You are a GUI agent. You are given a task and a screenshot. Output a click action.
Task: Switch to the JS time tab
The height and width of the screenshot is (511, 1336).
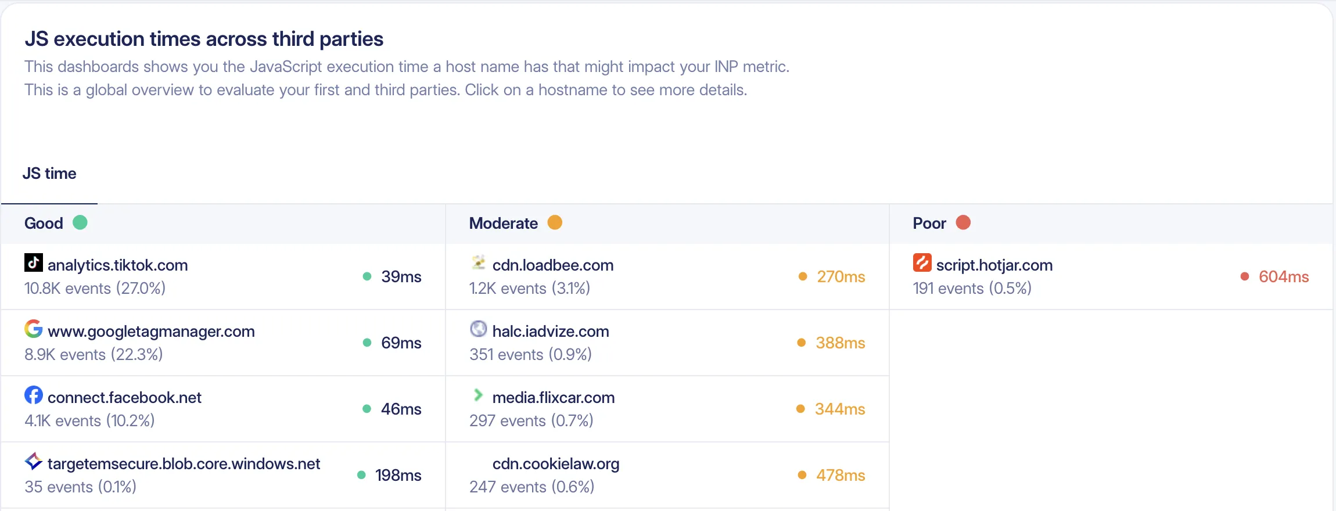coord(49,174)
